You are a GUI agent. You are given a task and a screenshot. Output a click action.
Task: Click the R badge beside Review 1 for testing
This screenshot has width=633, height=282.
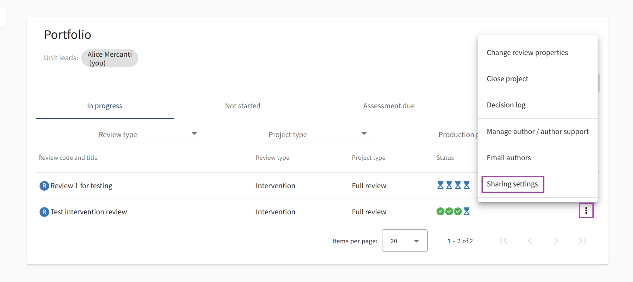[44, 186]
